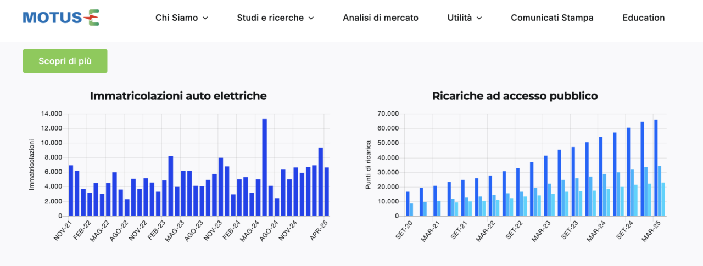This screenshot has height=266, width=703.
Task: Open the Studi e ricerche menu
Action: click(x=270, y=18)
